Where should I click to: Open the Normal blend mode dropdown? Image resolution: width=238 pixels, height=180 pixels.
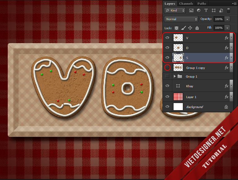pos(181,19)
